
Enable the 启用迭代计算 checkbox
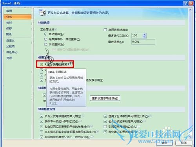[105, 30]
